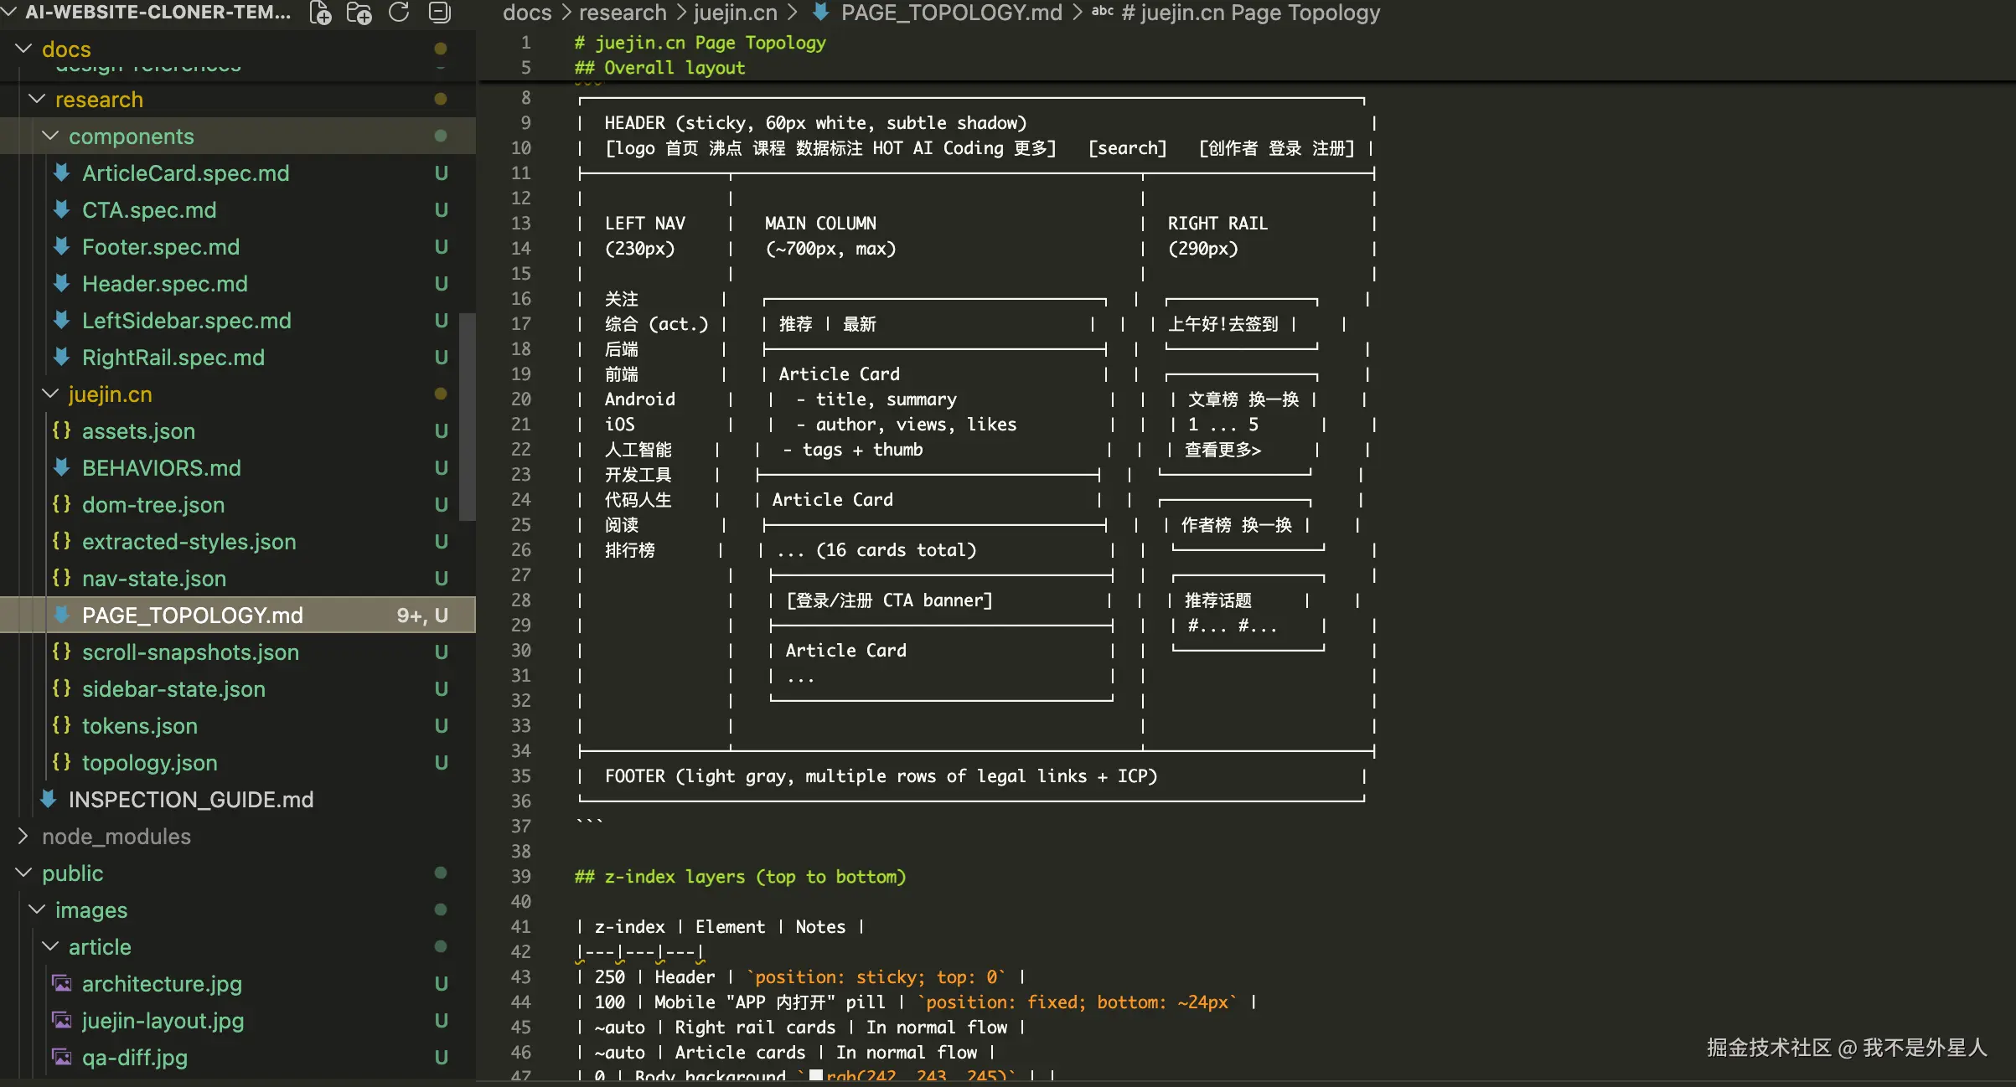The height and width of the screenshot is (1087, 2016).
Task: Click the markdown icon beside RightRail.spec.md
Action: tap(61, 357)
